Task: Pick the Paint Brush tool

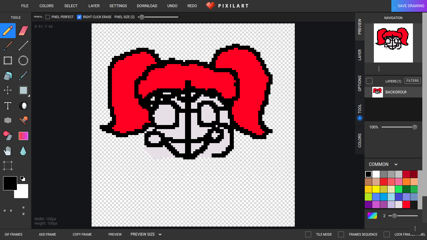Action: (x=8, y=45)
